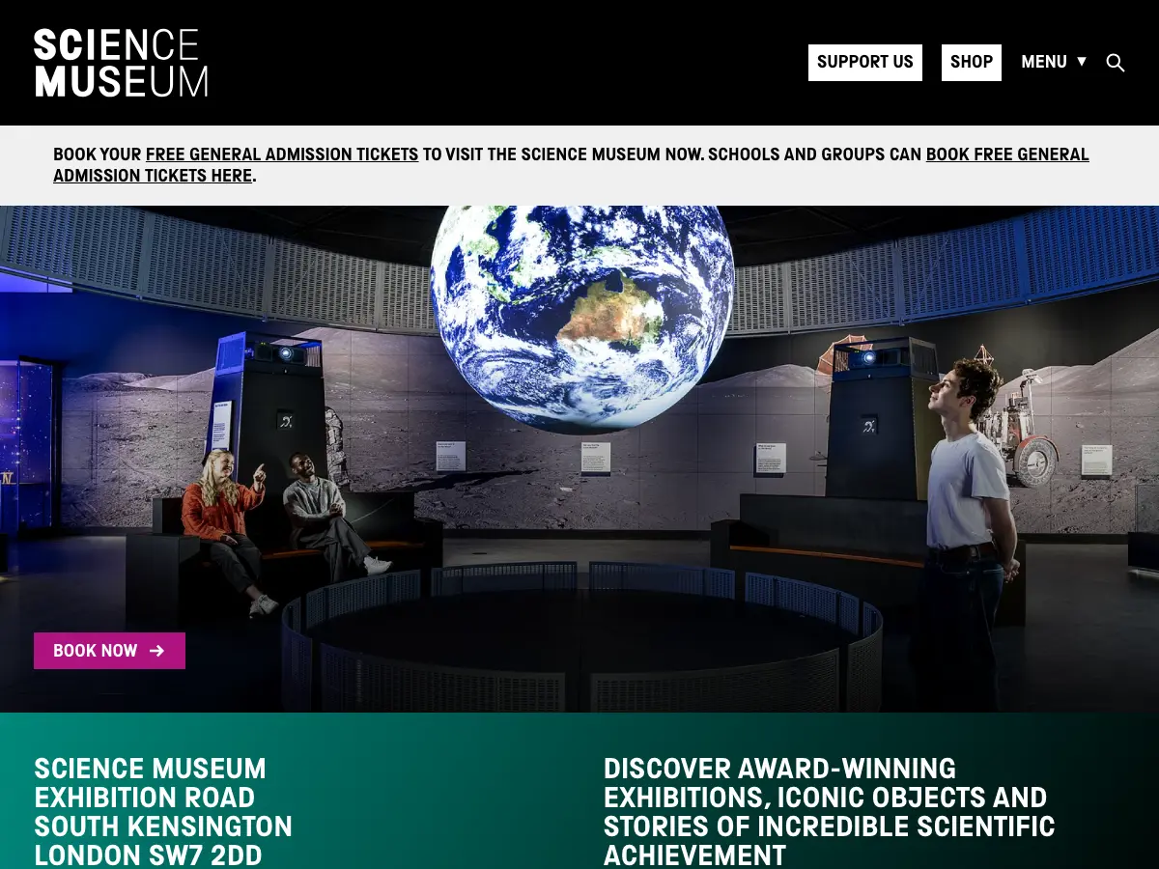Click the Science Museum Exhibition Road address text
The height and width of the screenshot is (869, 1159).
[163, 812]
